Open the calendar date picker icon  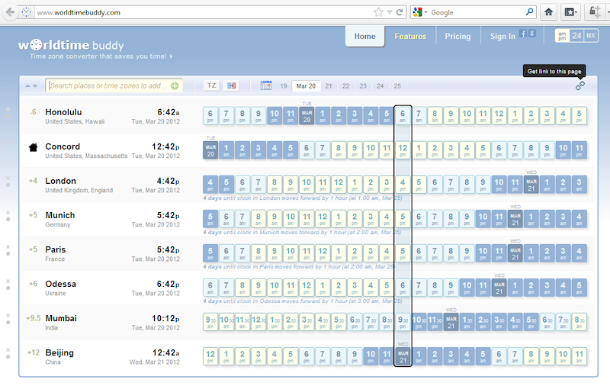[x=266, y=86]
